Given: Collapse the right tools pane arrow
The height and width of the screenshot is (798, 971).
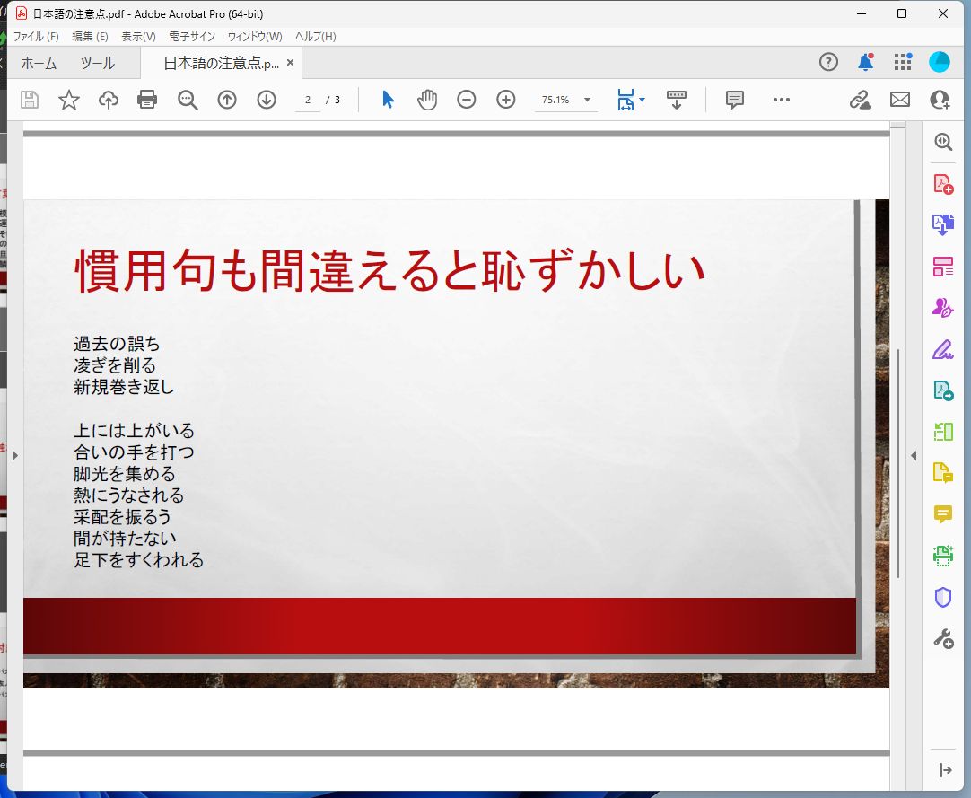Looking at the screenshot, I should (x=914, y=455).
